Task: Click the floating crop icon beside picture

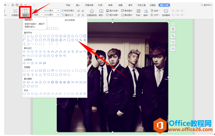Action: click(x=173, y=42)
